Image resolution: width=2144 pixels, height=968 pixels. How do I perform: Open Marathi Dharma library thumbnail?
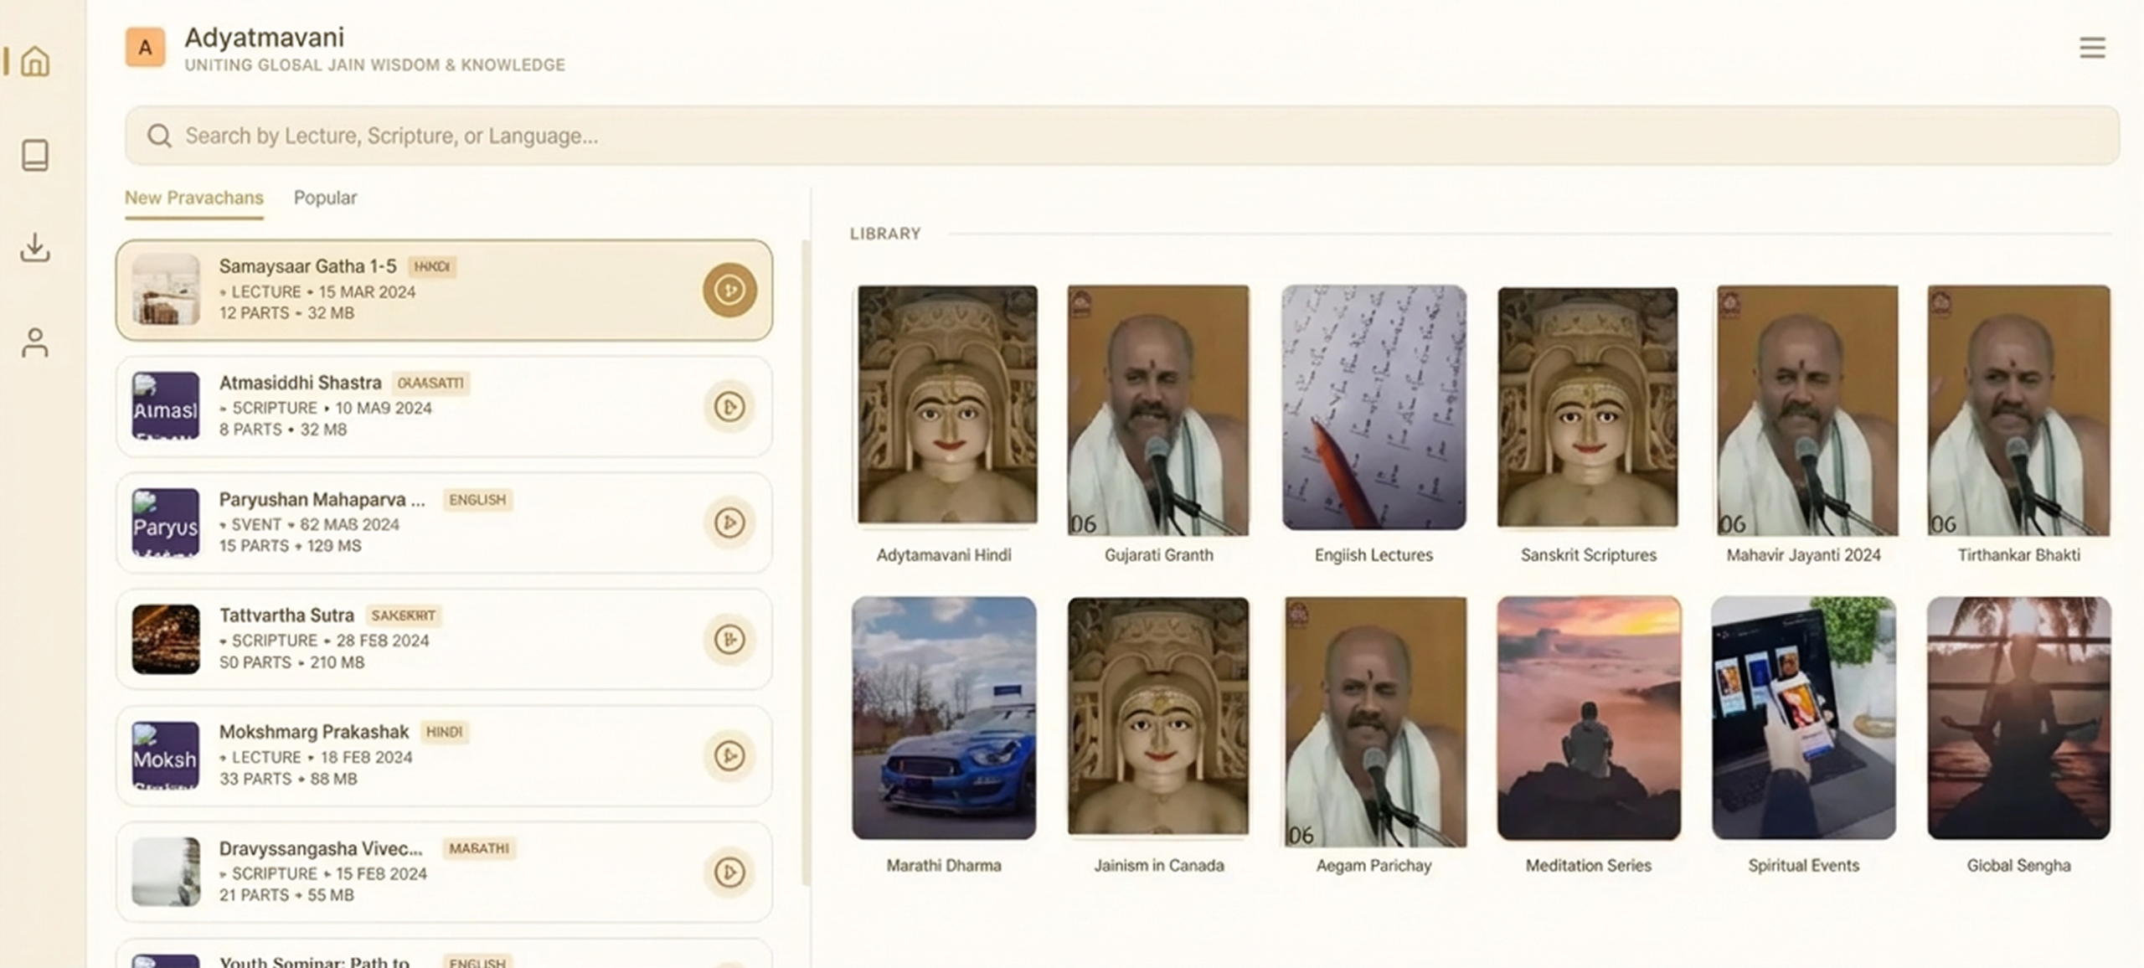[944, 718]
